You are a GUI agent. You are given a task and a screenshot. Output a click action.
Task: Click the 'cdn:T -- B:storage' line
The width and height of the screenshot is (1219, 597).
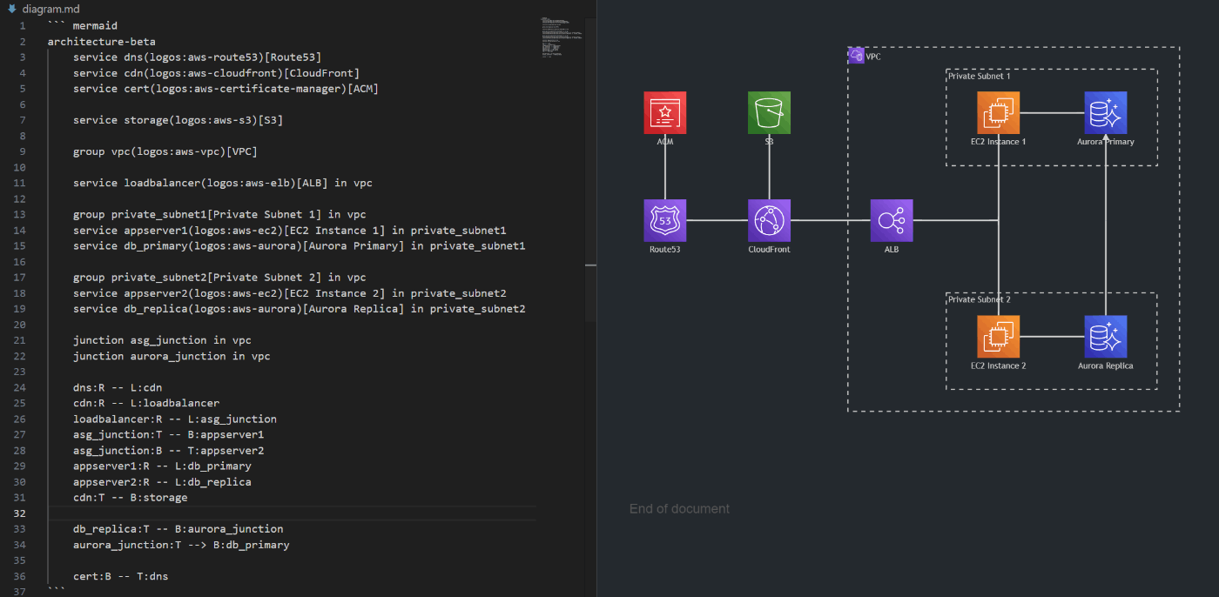click(131, 498)
